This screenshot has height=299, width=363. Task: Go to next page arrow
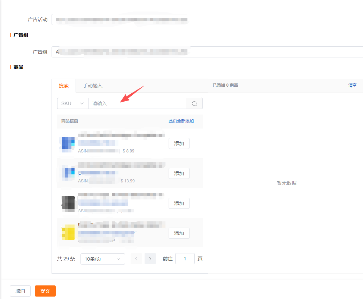click(x=150, y=259)
